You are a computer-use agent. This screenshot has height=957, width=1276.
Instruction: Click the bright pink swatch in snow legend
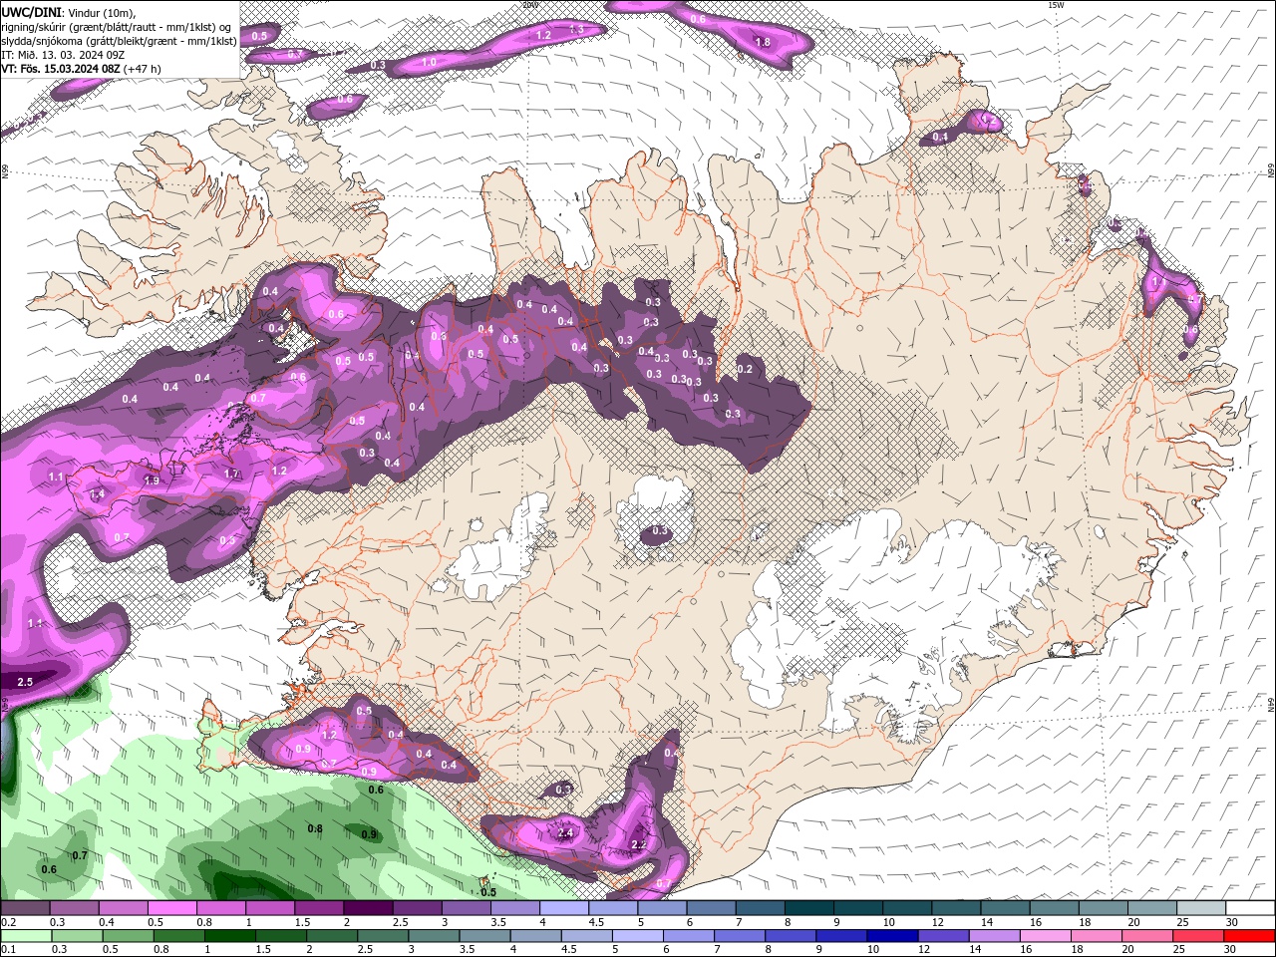(171, 908)
